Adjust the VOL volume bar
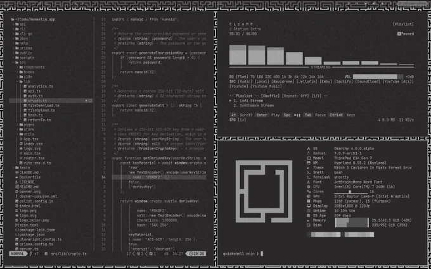The height and width of the screenshot is (269, 431). pyautogui.click(x=378, y=77)
